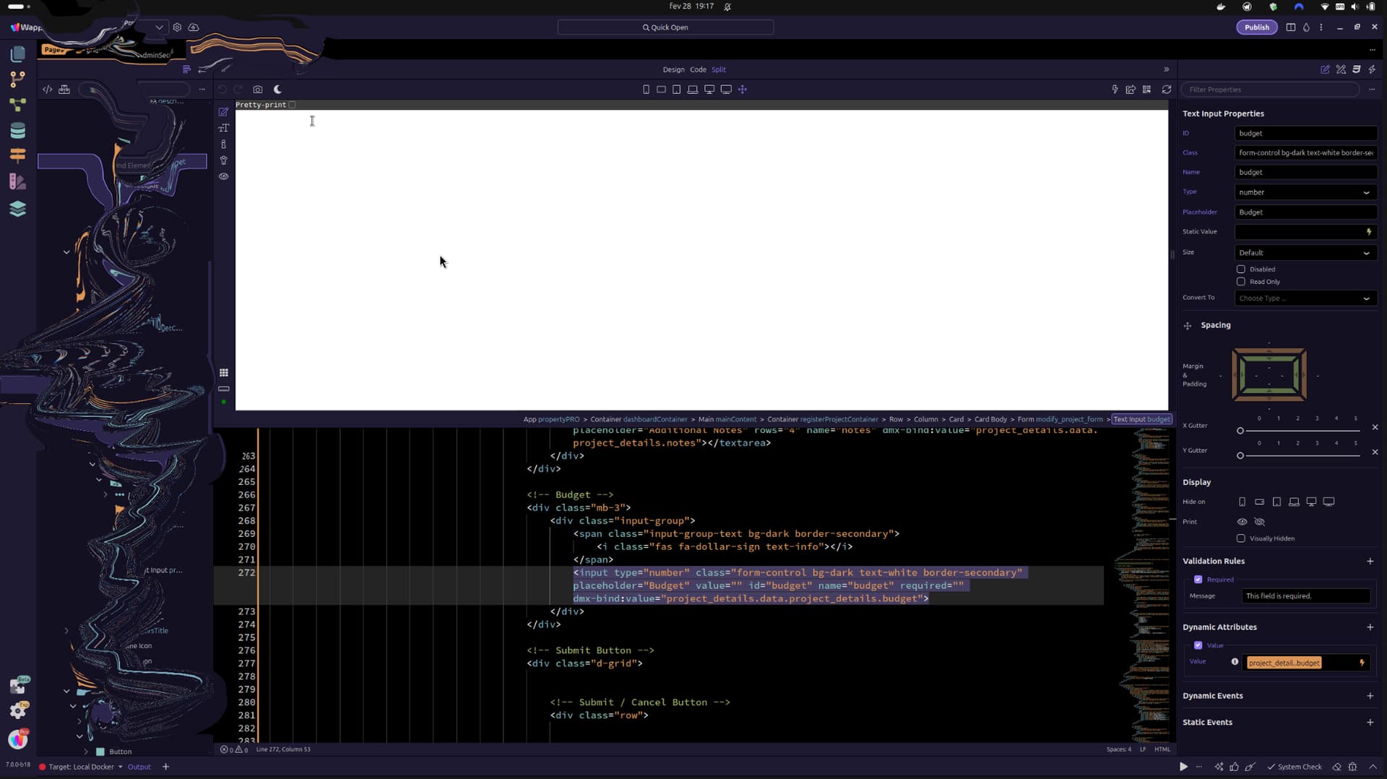The height and width of the screenshot is (779, 1387).
Task: Switch to the Code view tab
Action: point(698,70)
